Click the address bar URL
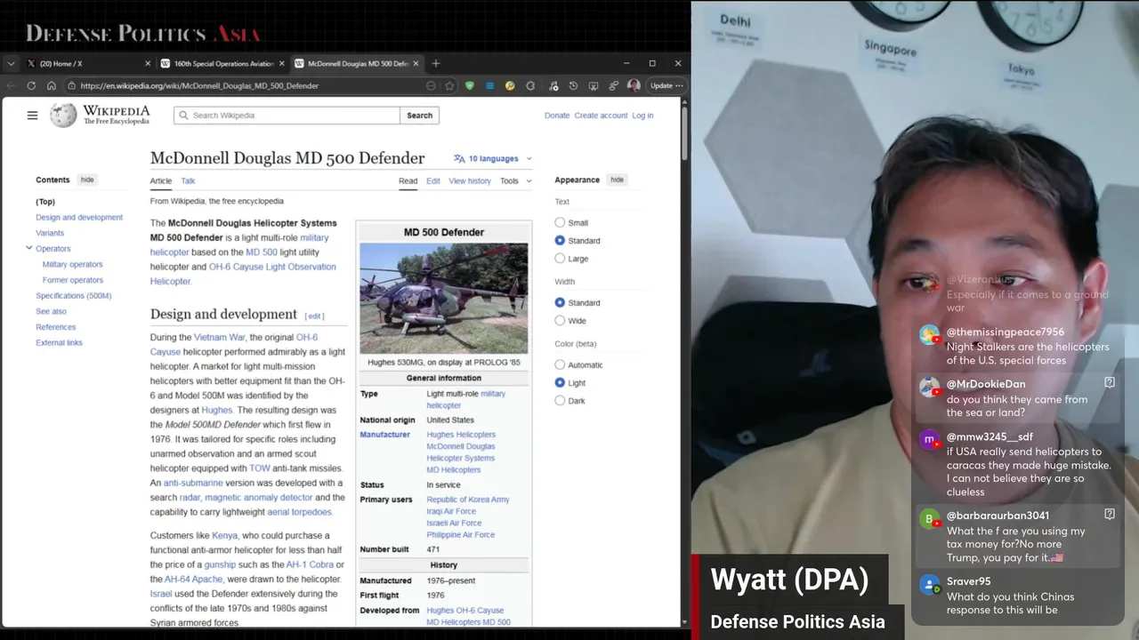Screen dimensions: 1139x640 point(199,86)
